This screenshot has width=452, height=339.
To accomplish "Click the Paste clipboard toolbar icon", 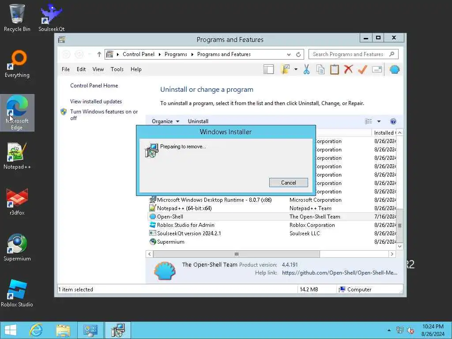I will coord(335,69).
